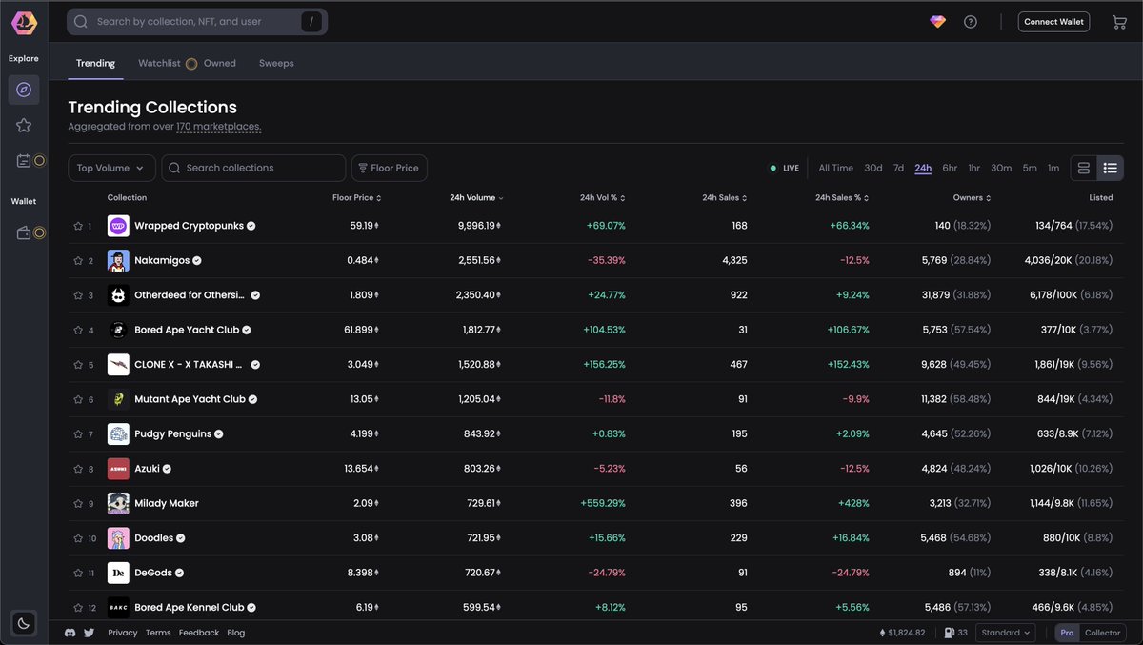Click the Floor Price filter button
Image resolution: width=1143 pixels, height=645 pixels.
pos(390,168)
